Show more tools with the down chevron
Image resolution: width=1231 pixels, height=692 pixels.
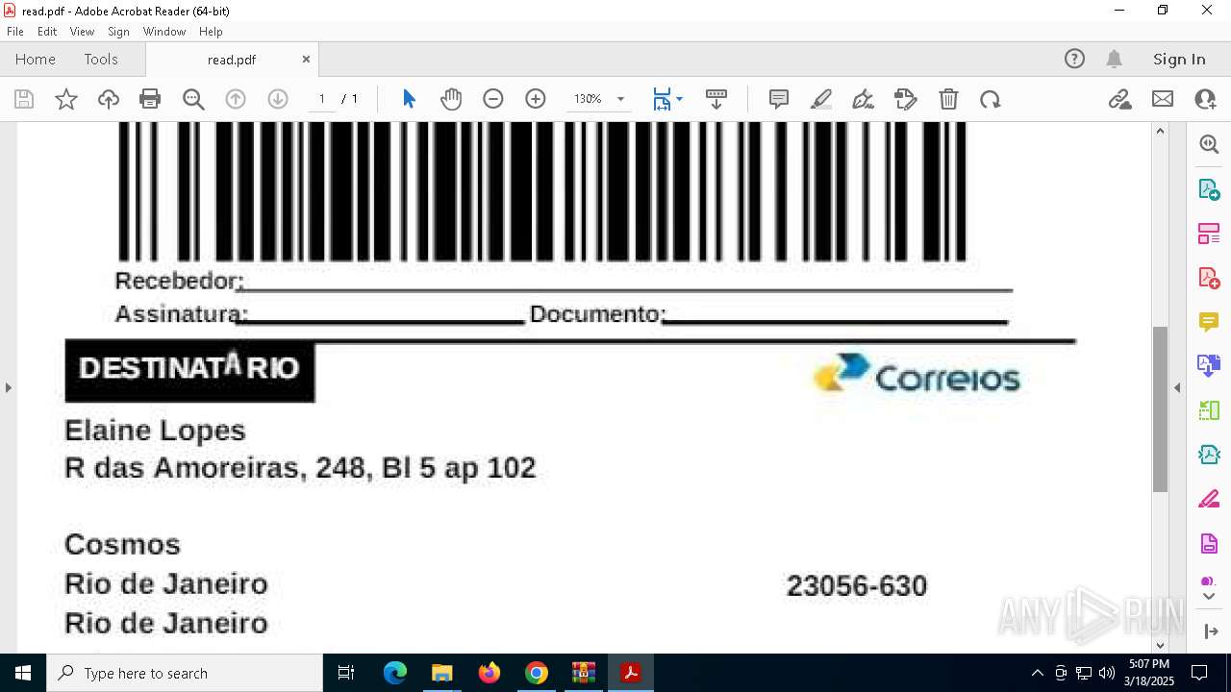pyautogui.click(x=1209, y=596)
